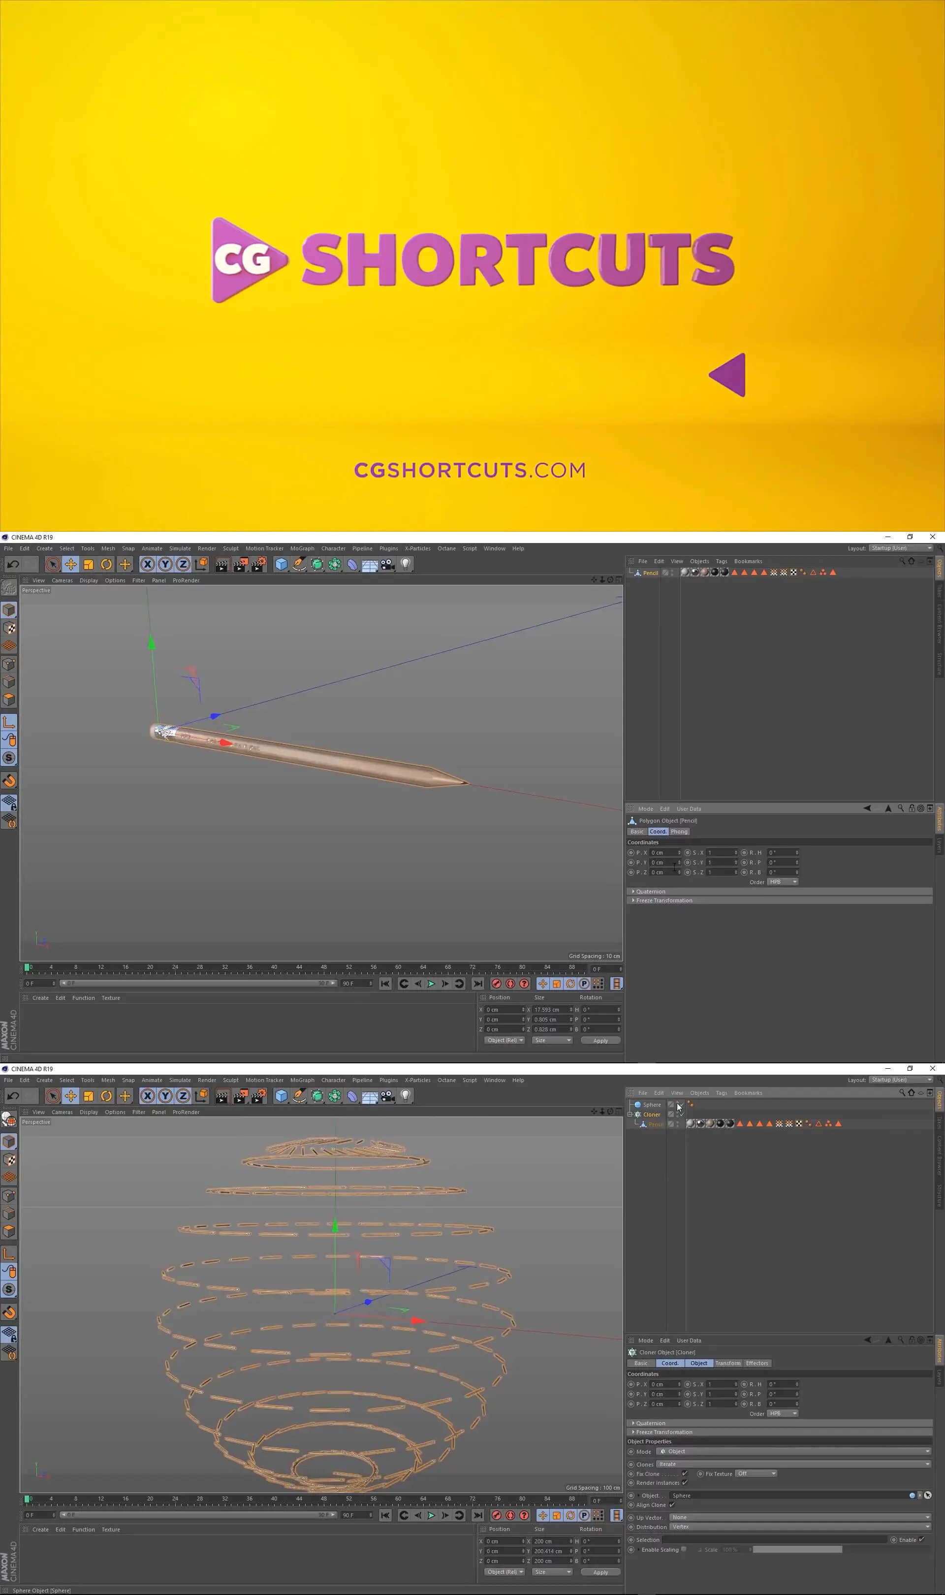Click the MoGraph Cloner array icon in lower toolbar
The image size is (945, 1595).
tap(334, 1096)
